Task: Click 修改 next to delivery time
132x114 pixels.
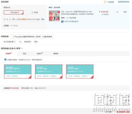Action: tap(43, 19)
